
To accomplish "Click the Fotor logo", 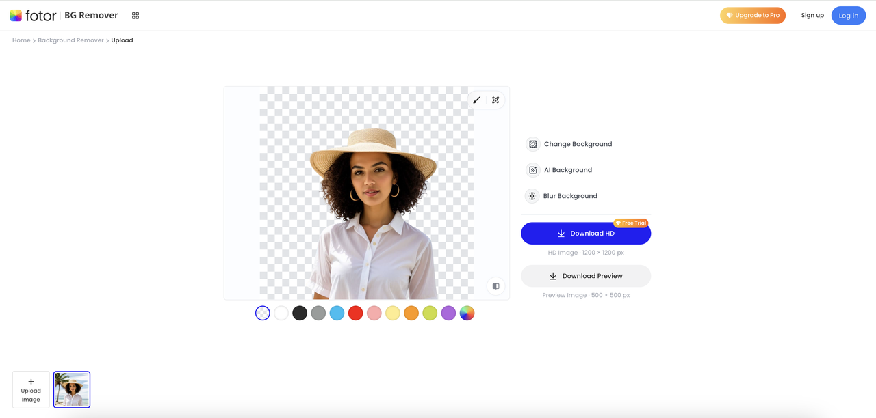I will pyautogui.click(x=33, y=15).
